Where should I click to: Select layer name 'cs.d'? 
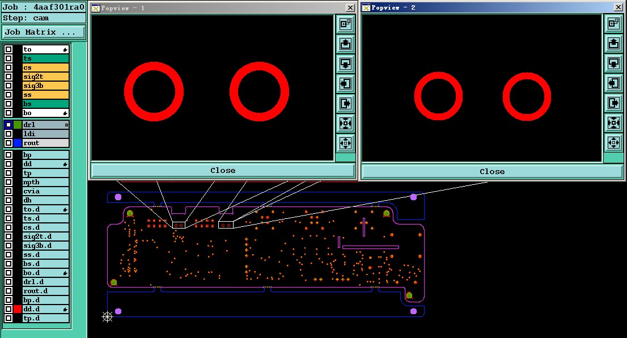[x=45, y=227]
